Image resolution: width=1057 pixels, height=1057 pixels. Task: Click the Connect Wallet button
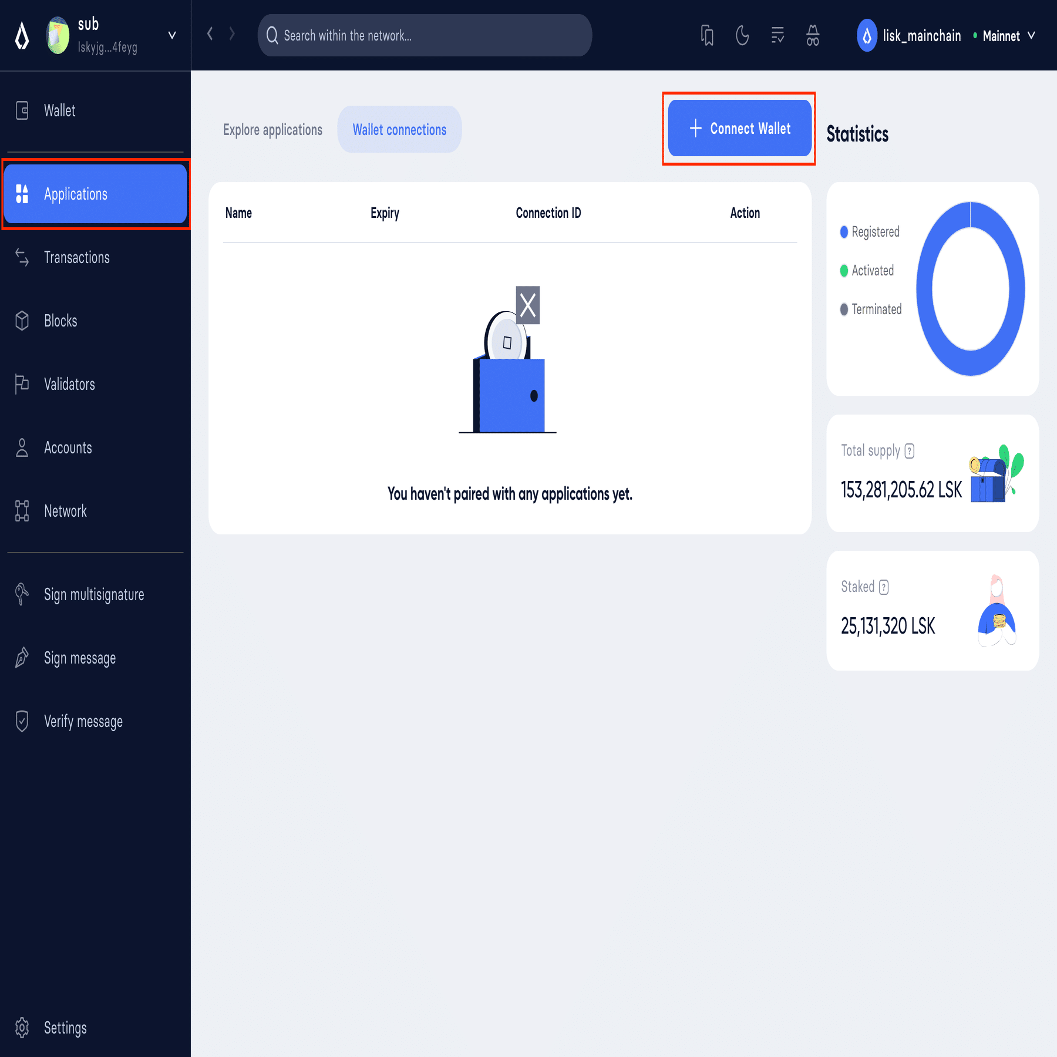pyautogui.click(x=739, y=129)
